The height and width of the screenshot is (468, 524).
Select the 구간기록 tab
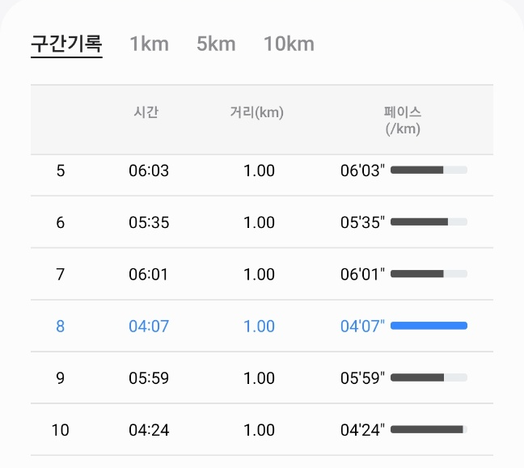point(66,44)
